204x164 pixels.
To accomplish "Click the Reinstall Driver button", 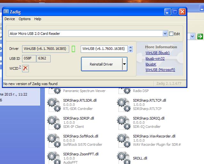I will point(102,64).
